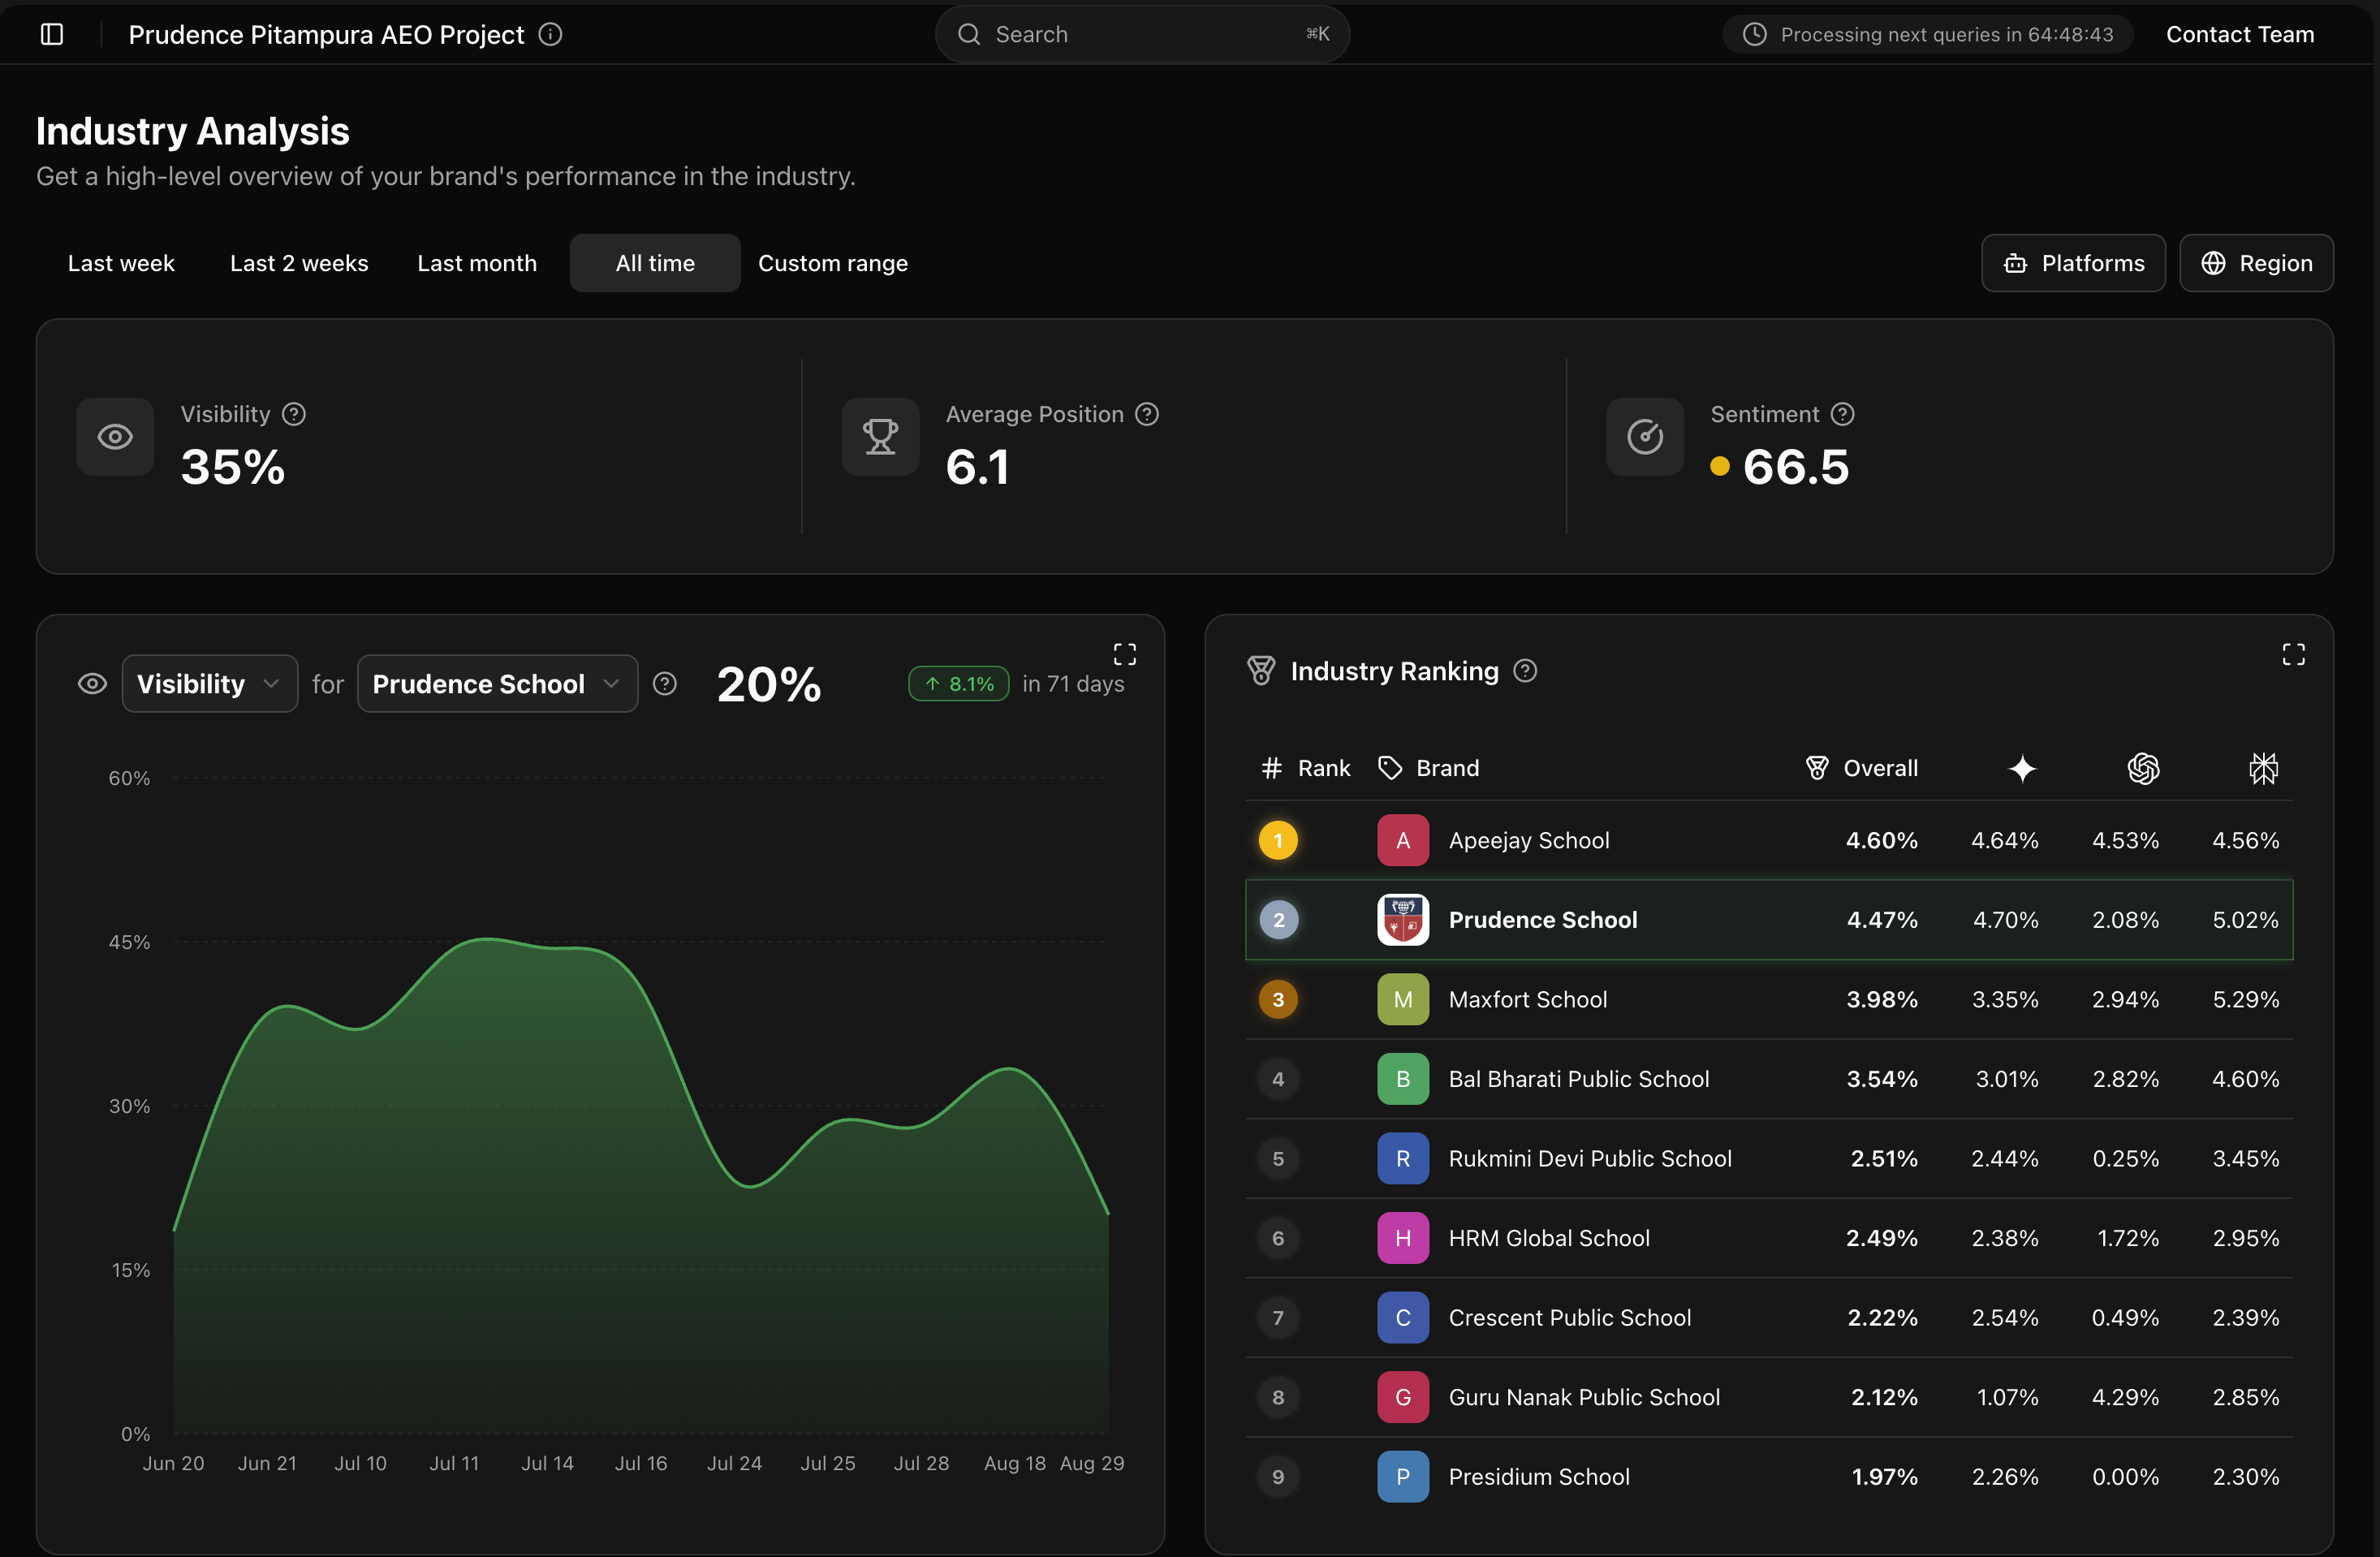Click the Presidium School 0.00% cell
This screenshot has width=2380, height=1557.
pyautogui.click(x=2126, y=1477)
